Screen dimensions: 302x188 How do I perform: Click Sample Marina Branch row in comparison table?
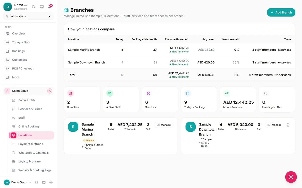pyautogui.click(x=179, y=50)
